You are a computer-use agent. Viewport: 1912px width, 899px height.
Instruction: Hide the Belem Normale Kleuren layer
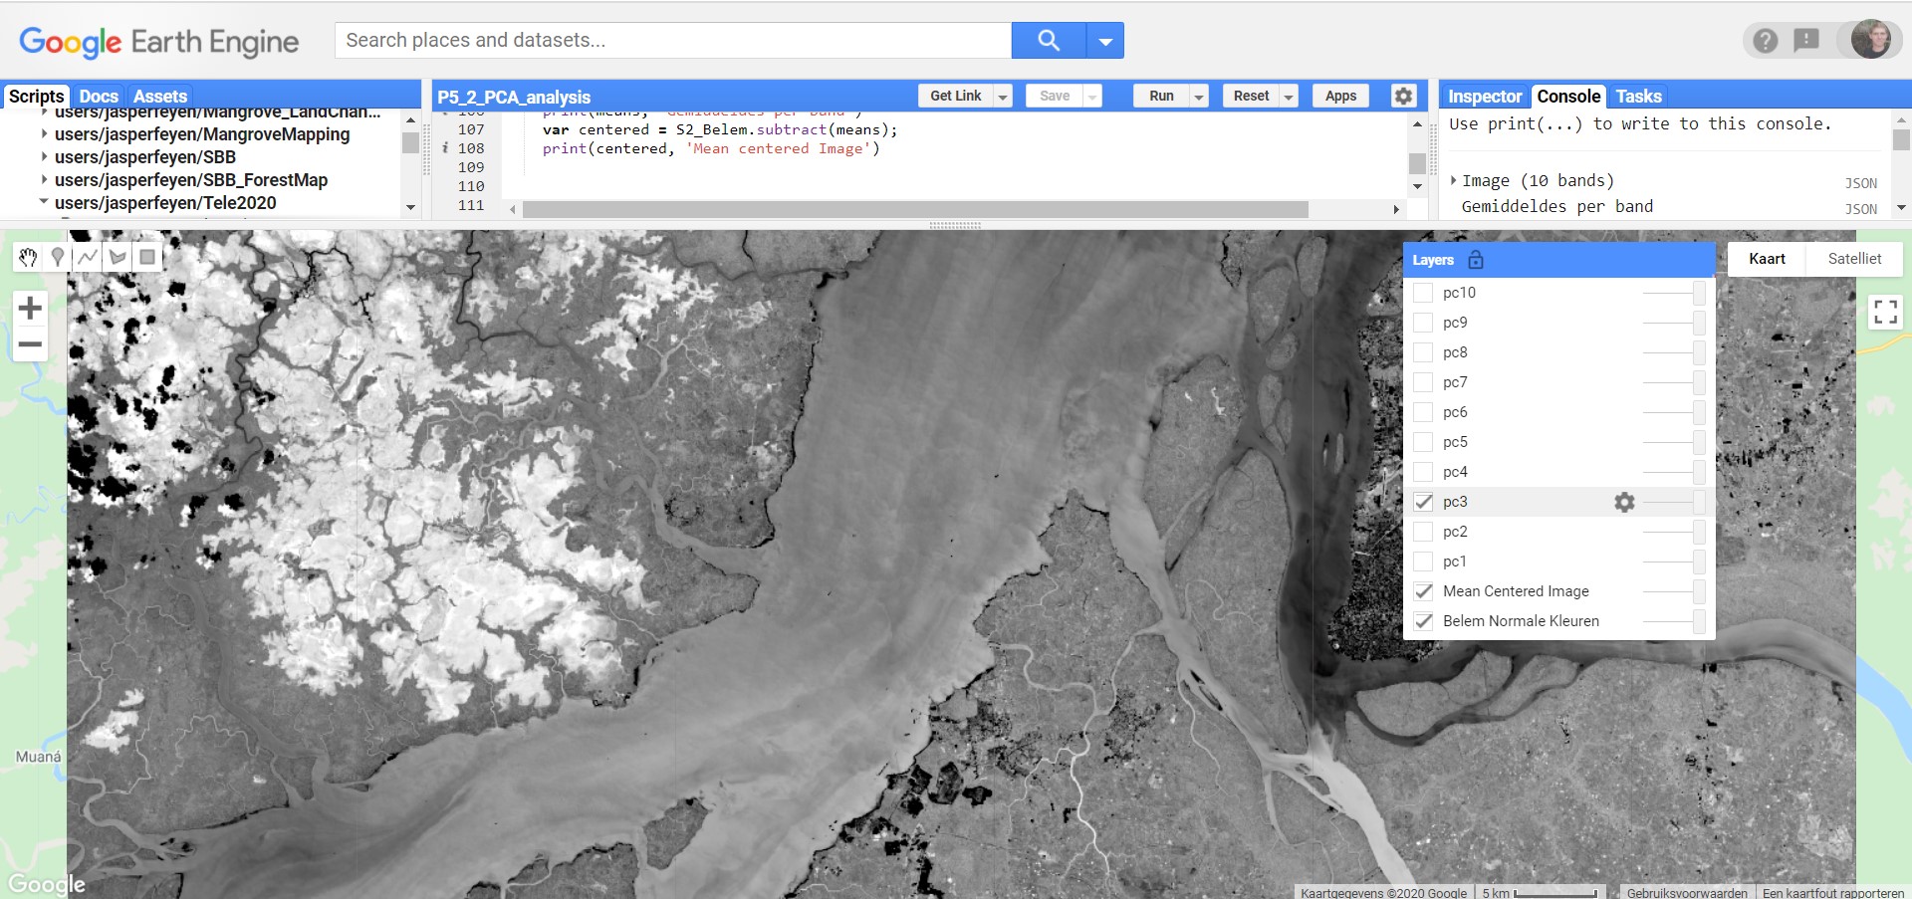tap(1424, 621)
